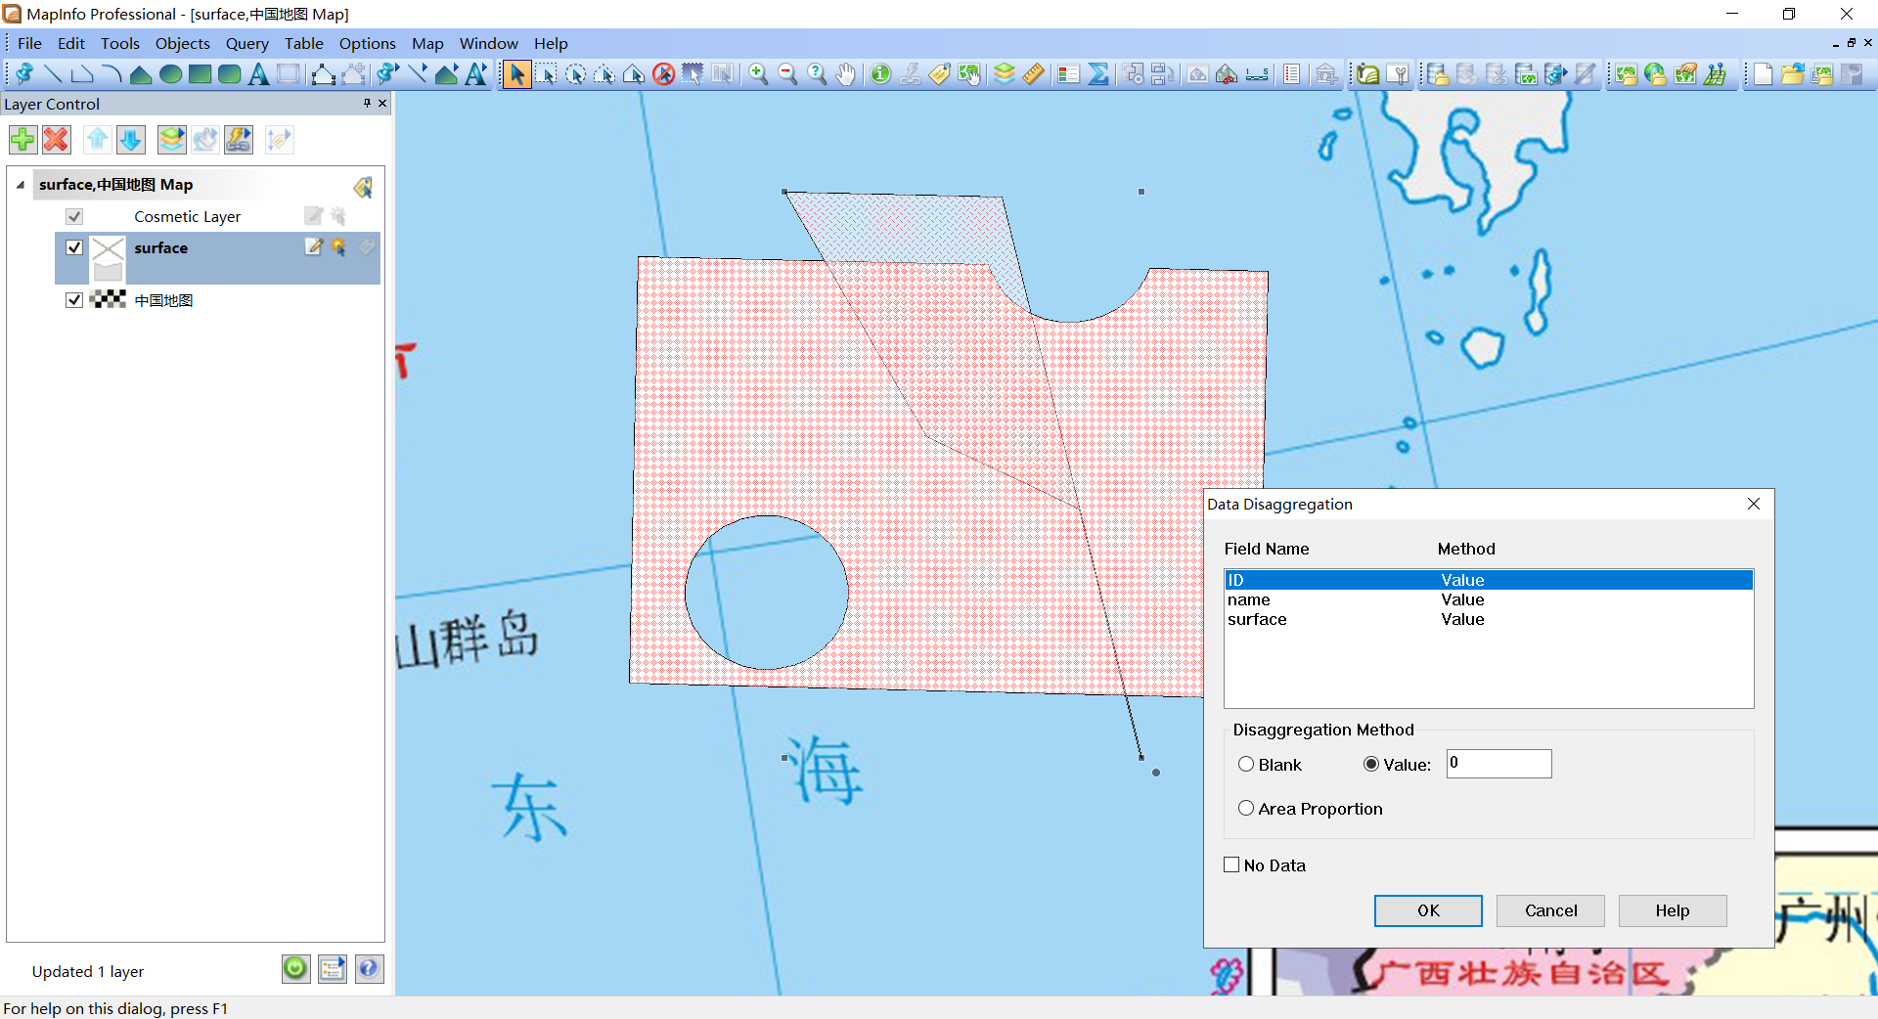This screenshot has height=1019, width=1878.
Task: Click the New Document toolbar icon
Action: pos(1763,74)
